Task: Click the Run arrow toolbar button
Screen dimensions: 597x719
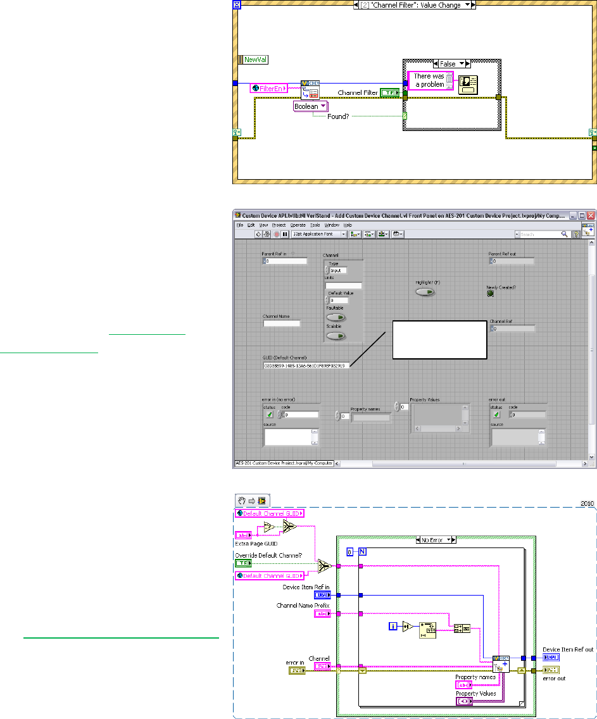Action: tap(258, 234)
